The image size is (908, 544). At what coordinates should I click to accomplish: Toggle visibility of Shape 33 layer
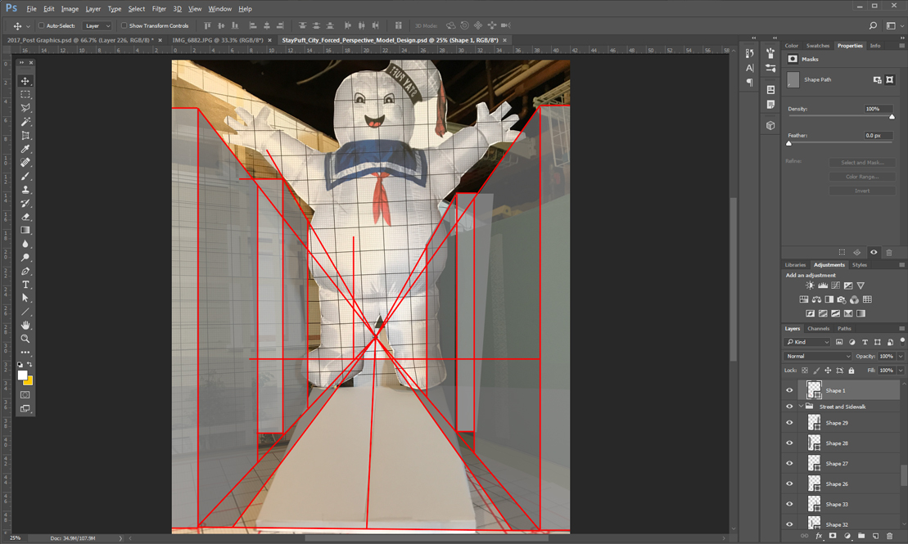[788, 504]
